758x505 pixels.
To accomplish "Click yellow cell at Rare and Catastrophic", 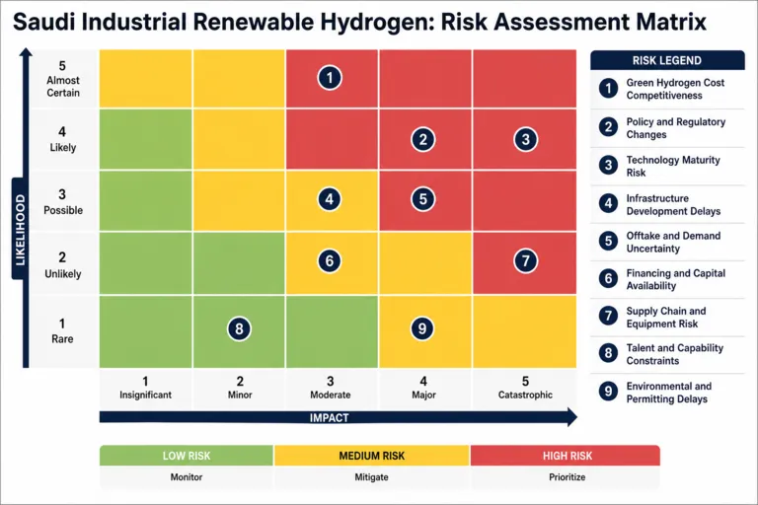I will click(524, 331).
